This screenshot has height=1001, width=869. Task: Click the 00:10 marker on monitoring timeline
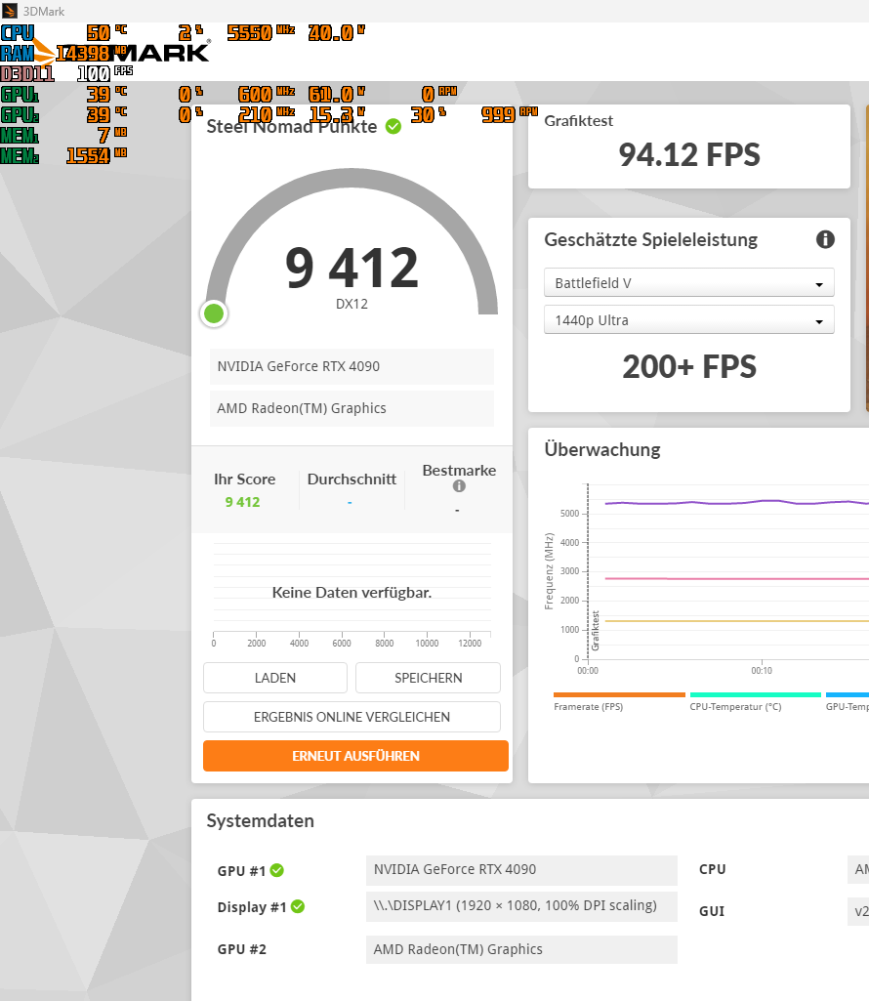pos(761,670)
